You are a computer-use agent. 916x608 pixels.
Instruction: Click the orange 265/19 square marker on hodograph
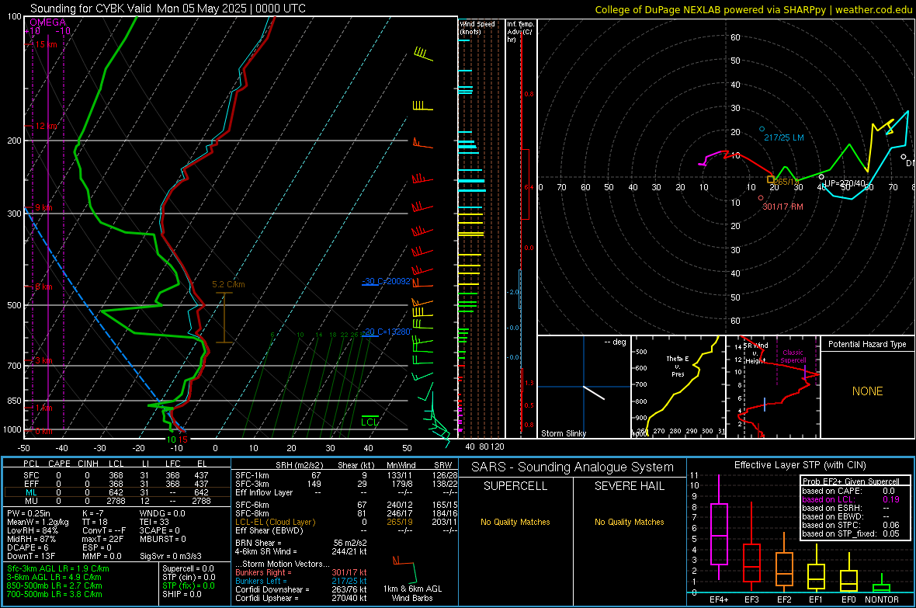[771, 180]
